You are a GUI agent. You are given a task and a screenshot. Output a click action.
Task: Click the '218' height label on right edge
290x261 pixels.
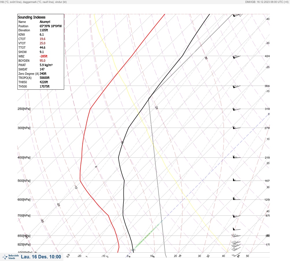point(267,158)
